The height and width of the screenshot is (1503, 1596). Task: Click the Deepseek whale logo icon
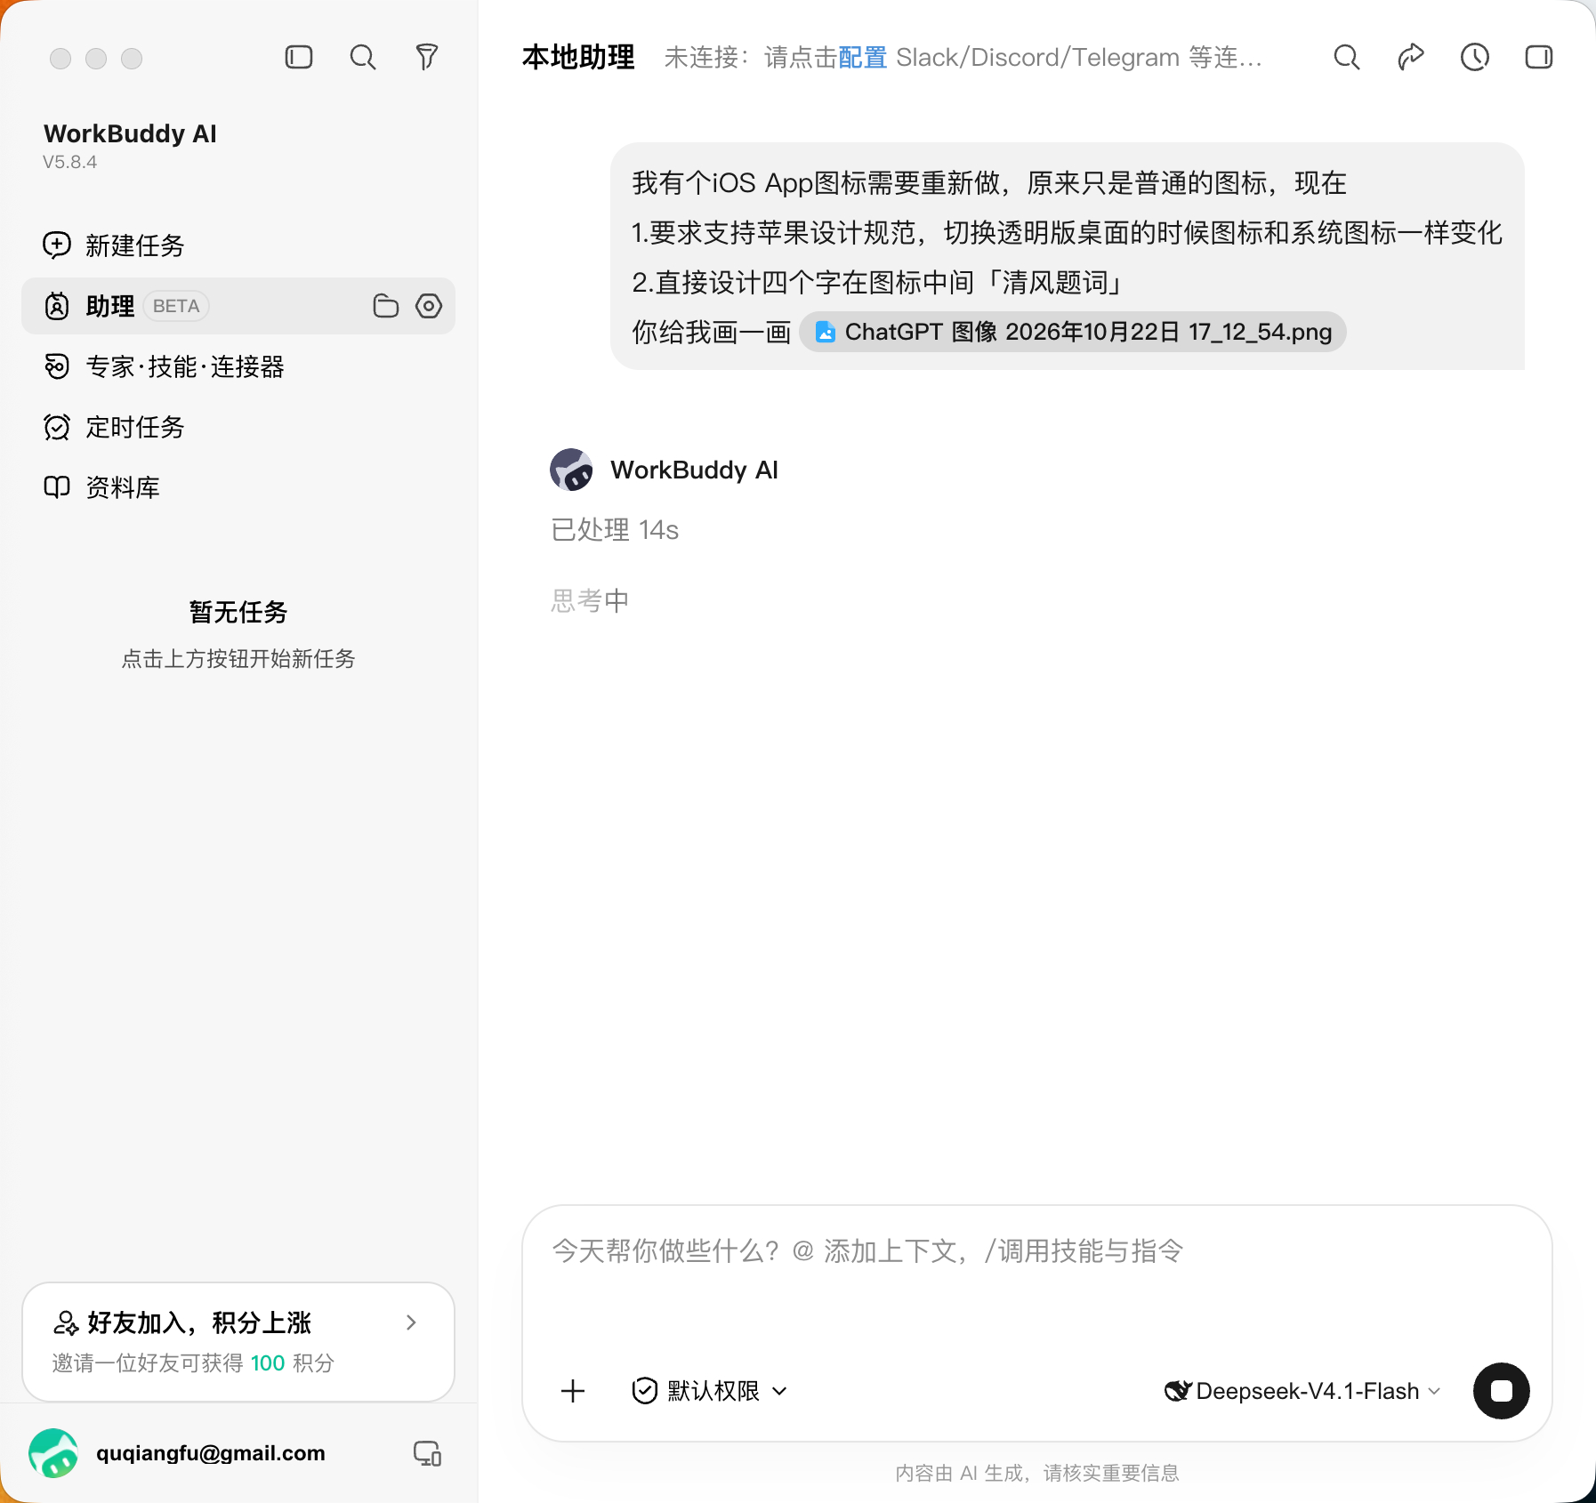tap(1177, 1391)
